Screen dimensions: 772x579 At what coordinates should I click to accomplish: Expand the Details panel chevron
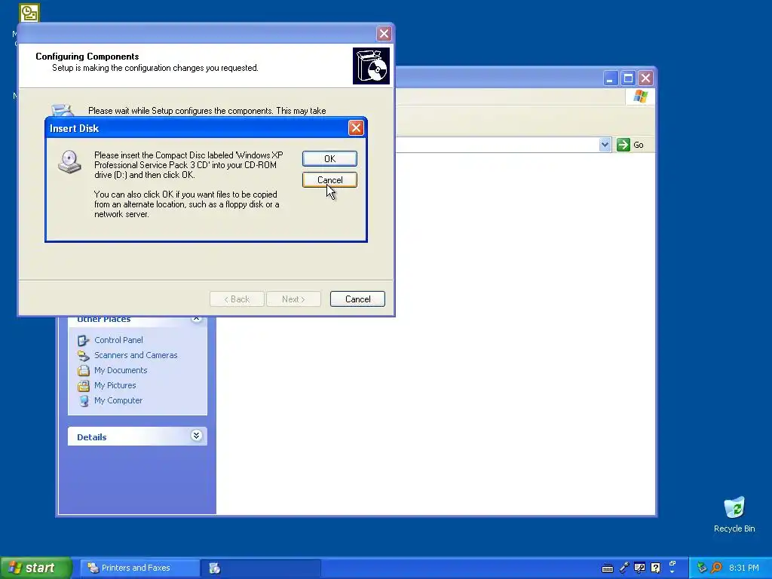(196, 435)
